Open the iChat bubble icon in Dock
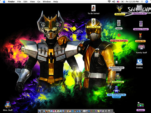This screenshot has width=151, height=113. coord(51,111)
